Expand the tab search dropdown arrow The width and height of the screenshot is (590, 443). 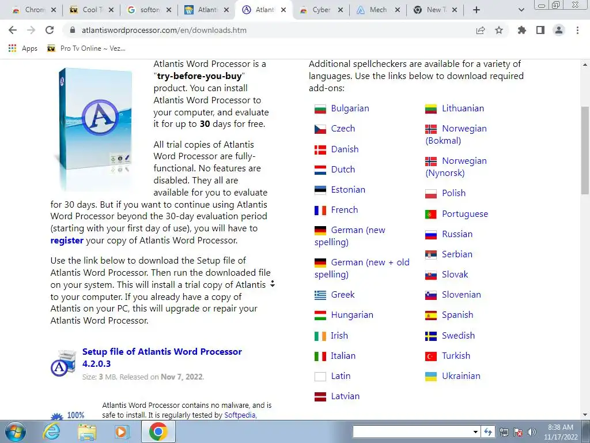coord(521,10)
